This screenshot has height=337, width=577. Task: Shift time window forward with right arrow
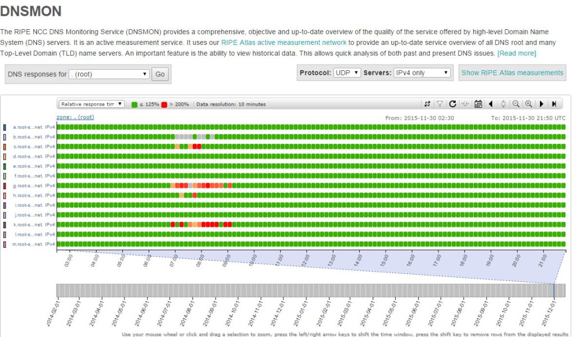tap(541, 104)
